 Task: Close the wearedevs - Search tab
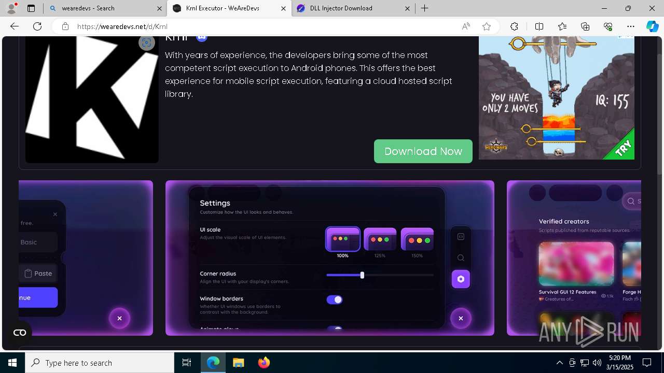159,8
